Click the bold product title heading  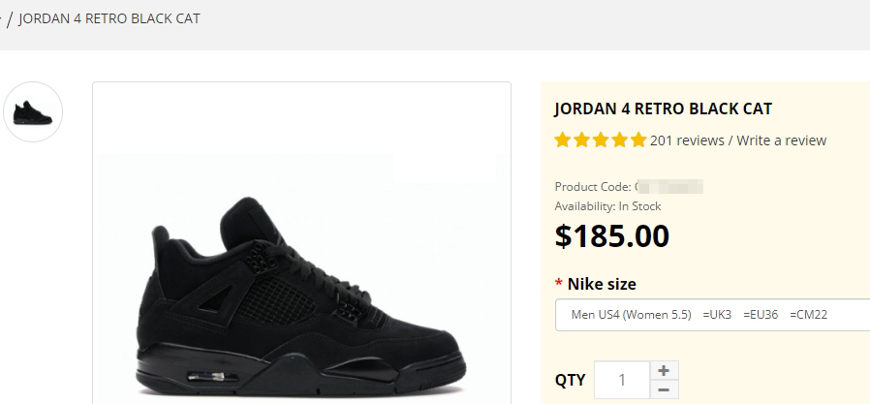click(663, 109)
